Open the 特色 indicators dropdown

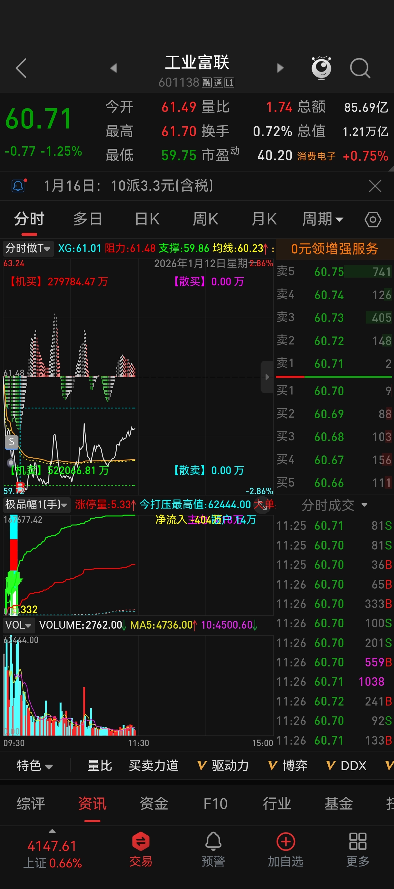34,766
